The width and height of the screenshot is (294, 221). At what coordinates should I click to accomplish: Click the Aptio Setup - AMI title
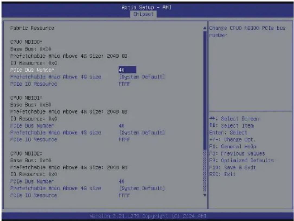point(146,7)
